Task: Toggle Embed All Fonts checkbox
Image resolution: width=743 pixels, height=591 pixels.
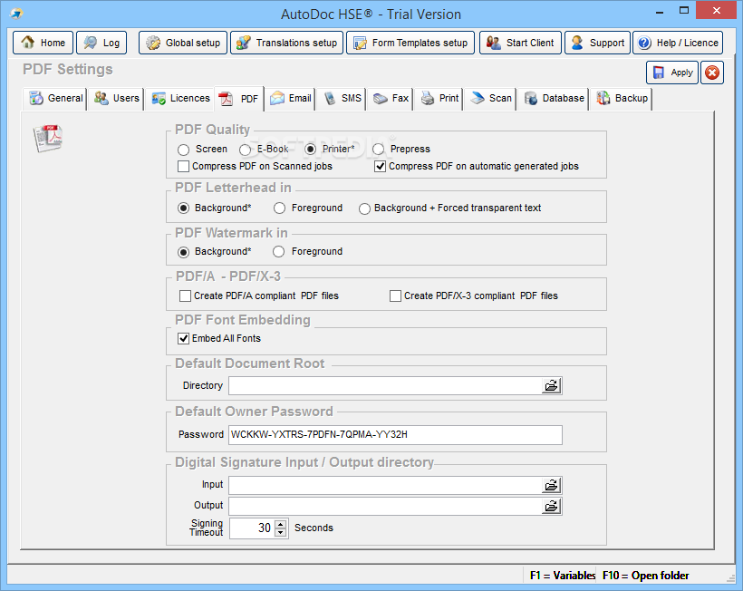Action: coord(183,338)
